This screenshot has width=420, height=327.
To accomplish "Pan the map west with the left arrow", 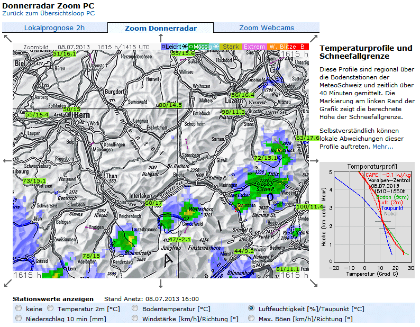I will pos(7,161).
